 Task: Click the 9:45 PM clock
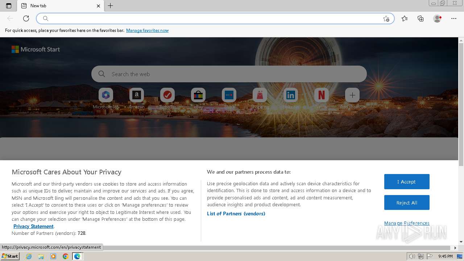tap(445, 256)
